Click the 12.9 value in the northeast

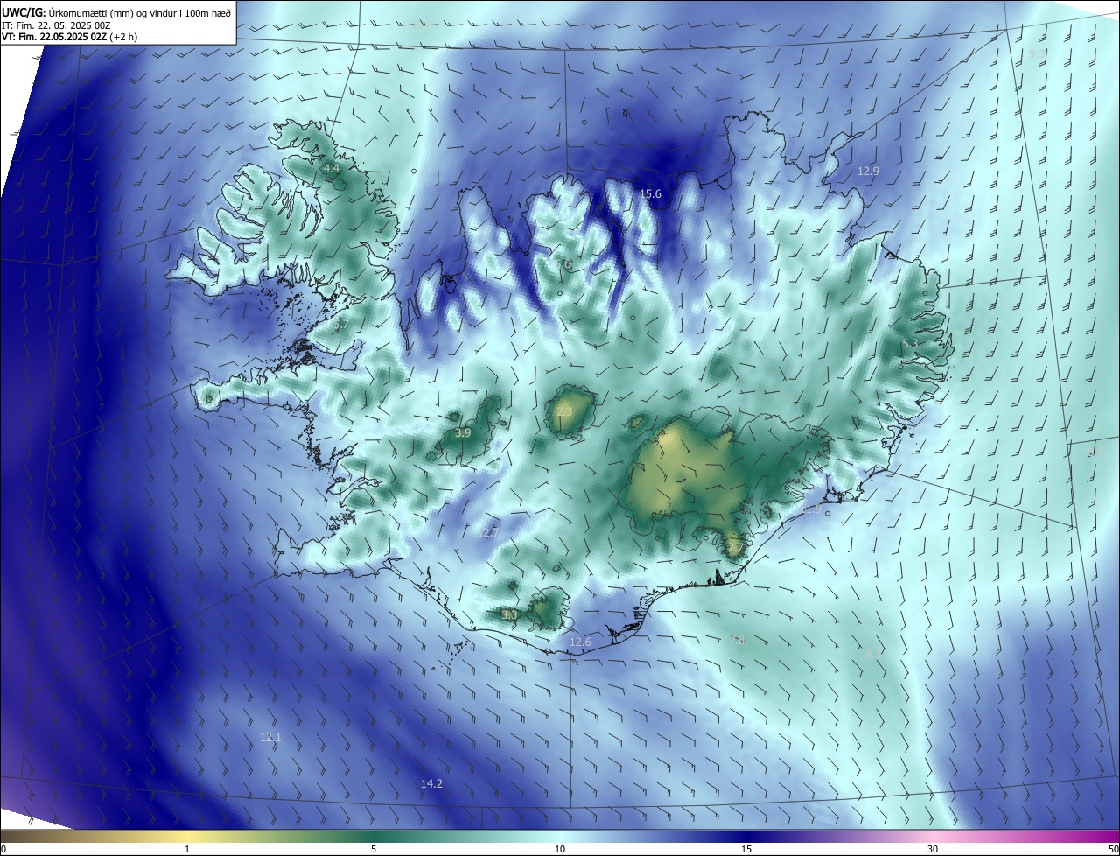(x=868, y=172)
